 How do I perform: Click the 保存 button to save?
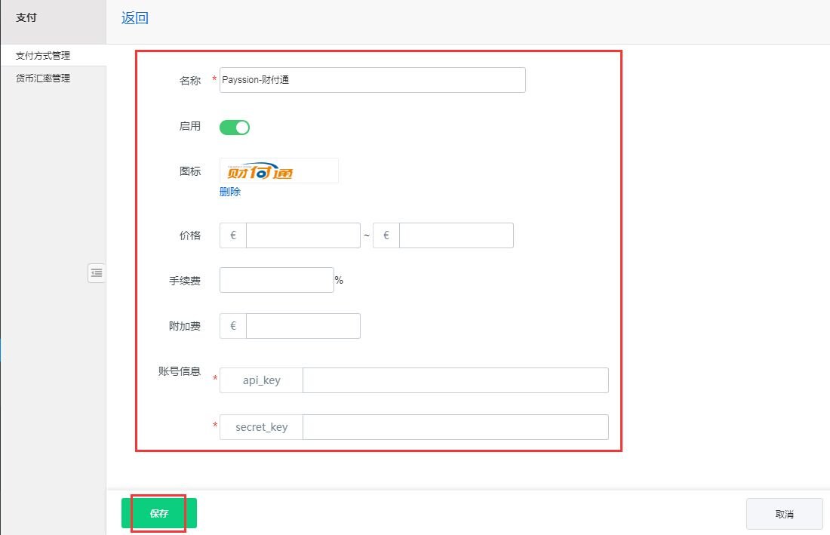(158, 513)
